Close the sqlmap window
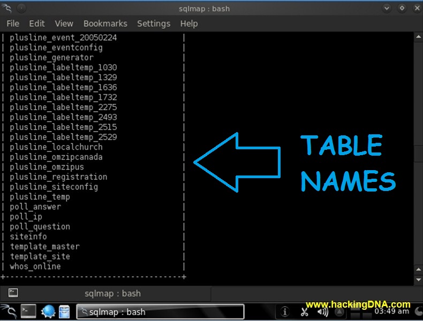 click(417, 9)
